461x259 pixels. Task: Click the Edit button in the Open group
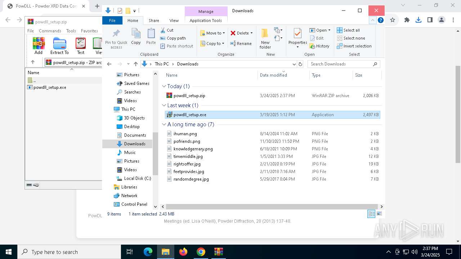click(x=316, y=38)
